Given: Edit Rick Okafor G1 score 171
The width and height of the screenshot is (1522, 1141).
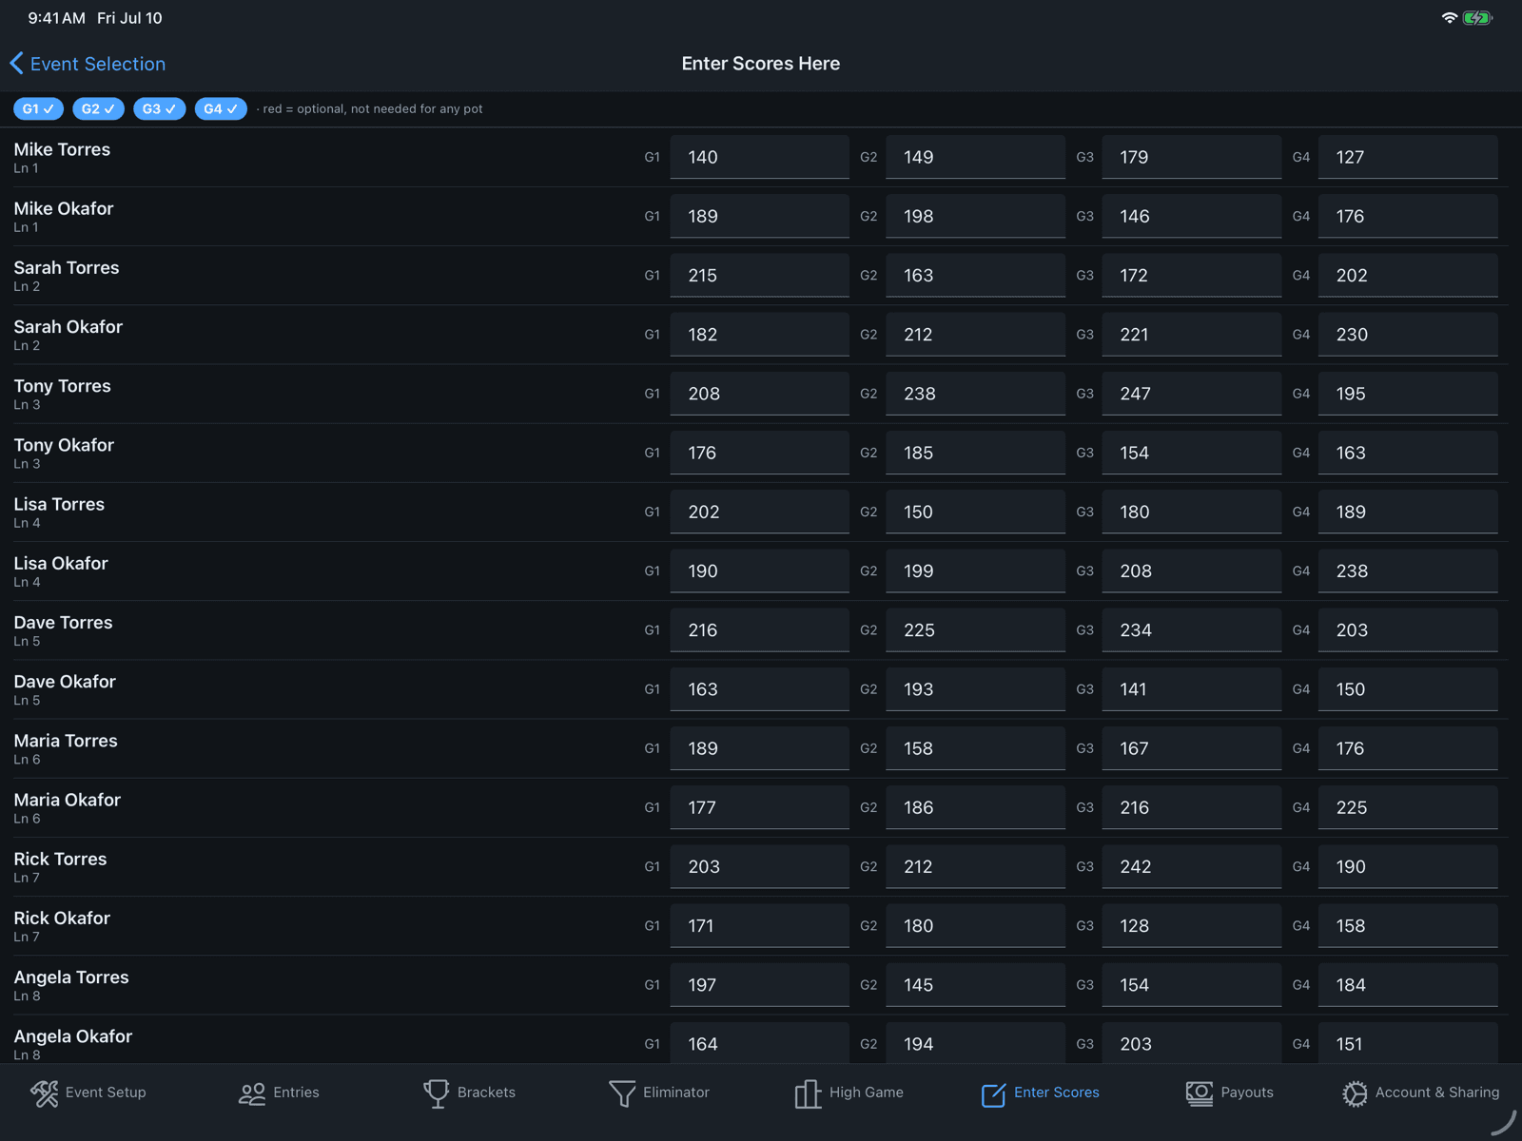Looking at the screenshot, I should [x=759, y=925].
